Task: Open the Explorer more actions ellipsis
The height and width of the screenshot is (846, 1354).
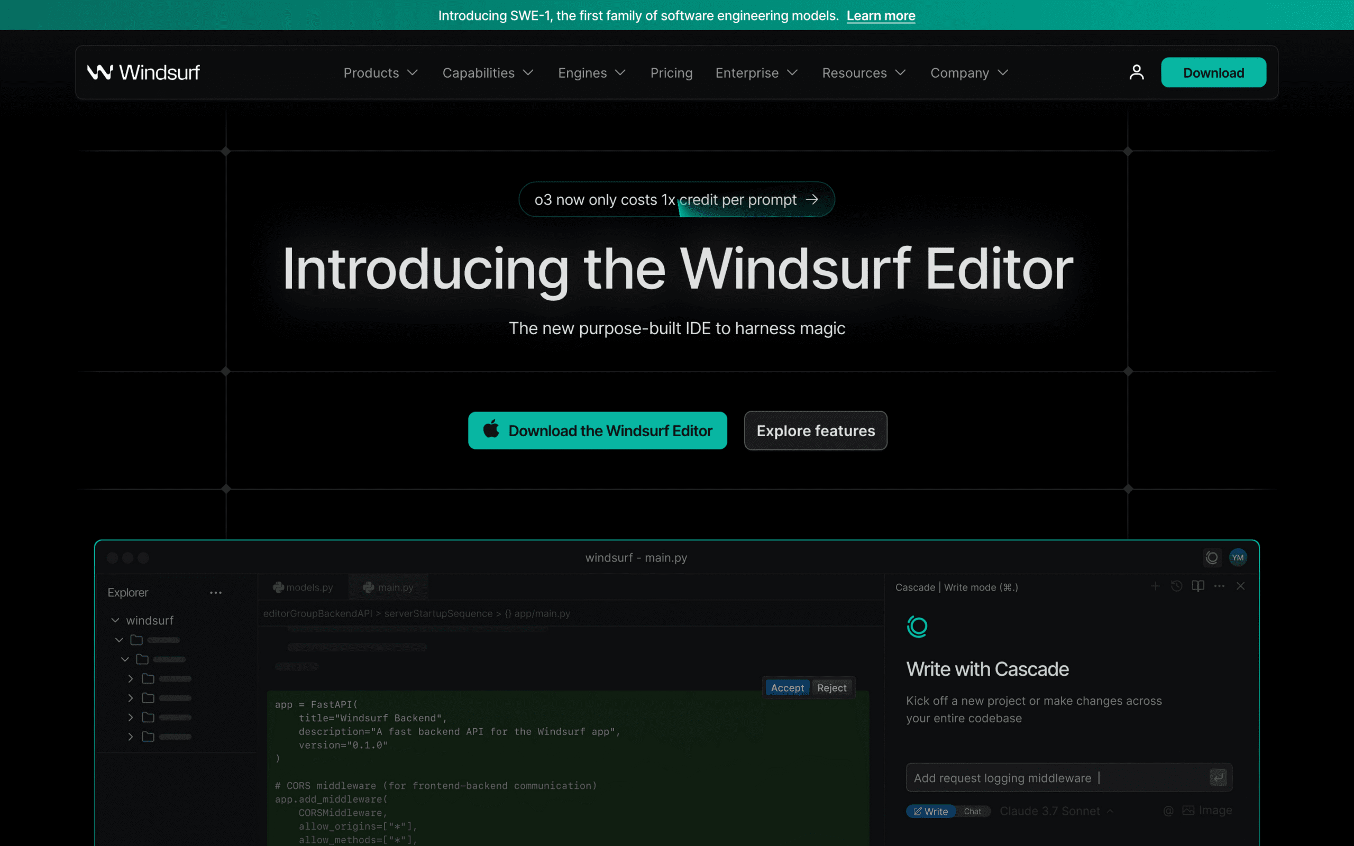Action: [x=215, y=593]
